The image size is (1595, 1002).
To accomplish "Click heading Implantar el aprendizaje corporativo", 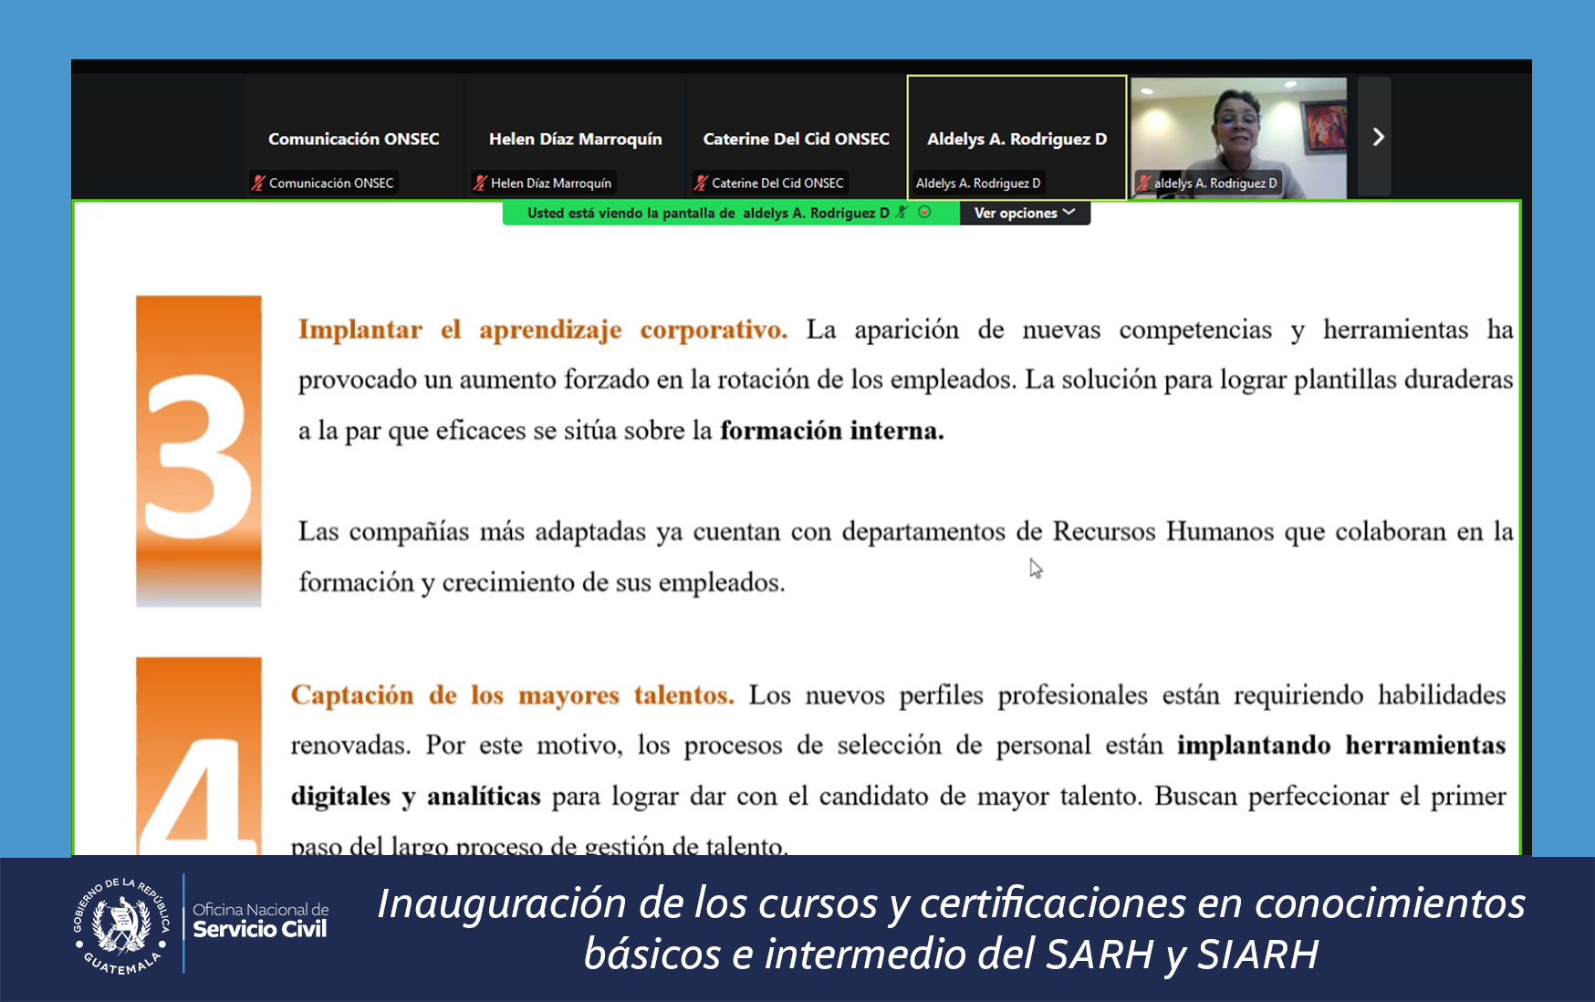I will click(x=542, y=329).
